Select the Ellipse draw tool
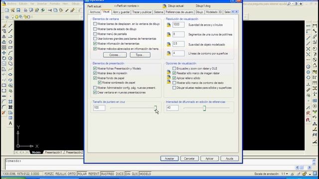The width and height of the screenshot is (319, 179). [x=10, y=75]
